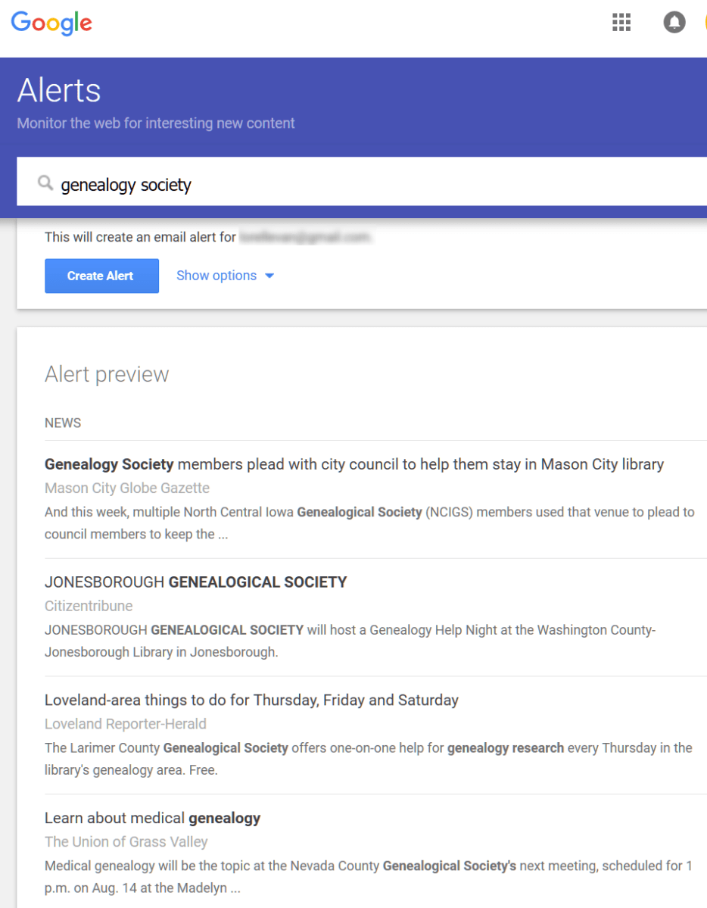Open the Google apps grid
Viewport: 707px width, 908px height.
click(621, 23)
